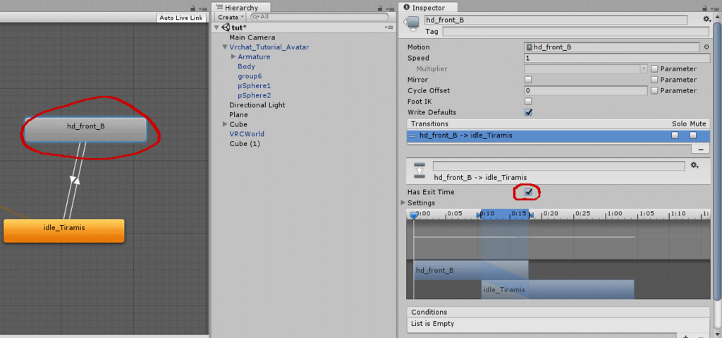Open the transition settings gear menu
Viewport: 722px width, 338px height.
click(695, 166)
